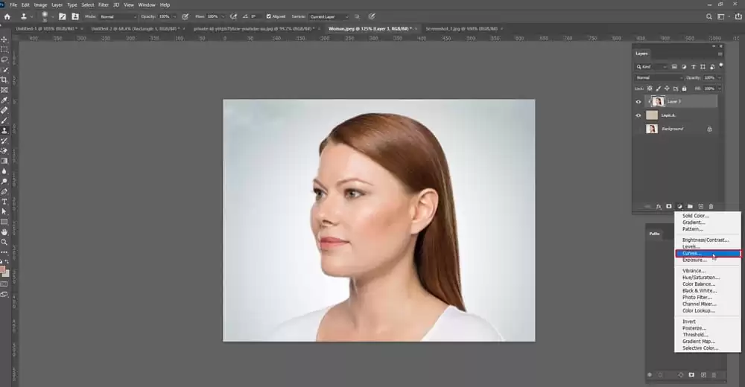The image size is (745, 387).
Task: Select the Background layer thumbnail
Action: tap(652, 129)
